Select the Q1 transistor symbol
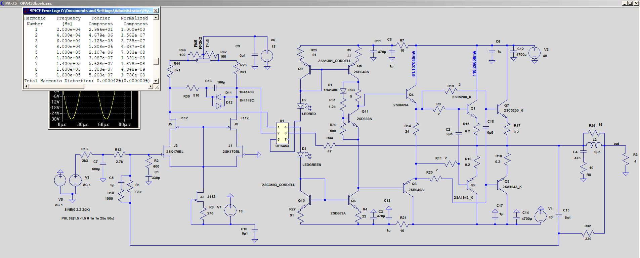Viewport: 640px width, 258px height. click(x=472, y=109)
